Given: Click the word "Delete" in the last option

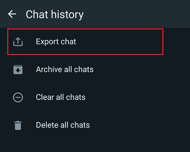Looking at the screenshot, I should [x=47, y=125].
